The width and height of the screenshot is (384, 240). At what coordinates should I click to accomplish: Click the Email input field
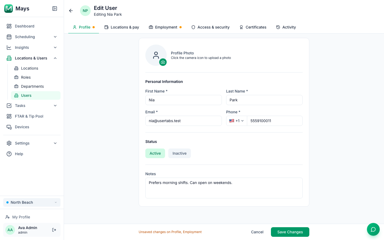(183, 121)
